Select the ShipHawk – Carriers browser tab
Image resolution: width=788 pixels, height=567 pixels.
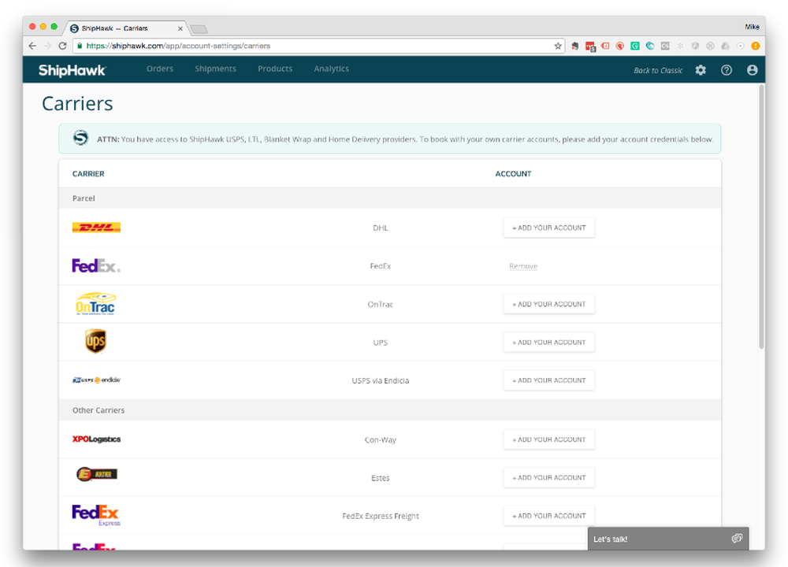point(125,28)
